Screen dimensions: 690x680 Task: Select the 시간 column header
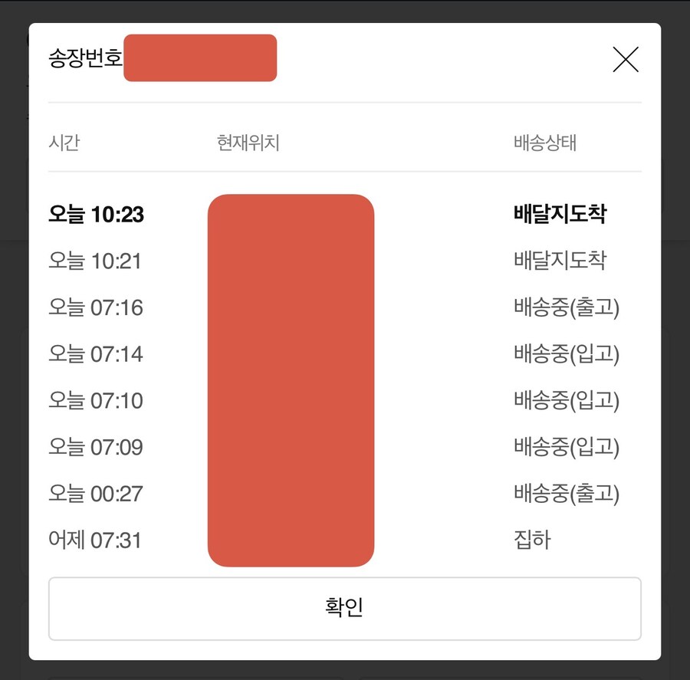65,143
